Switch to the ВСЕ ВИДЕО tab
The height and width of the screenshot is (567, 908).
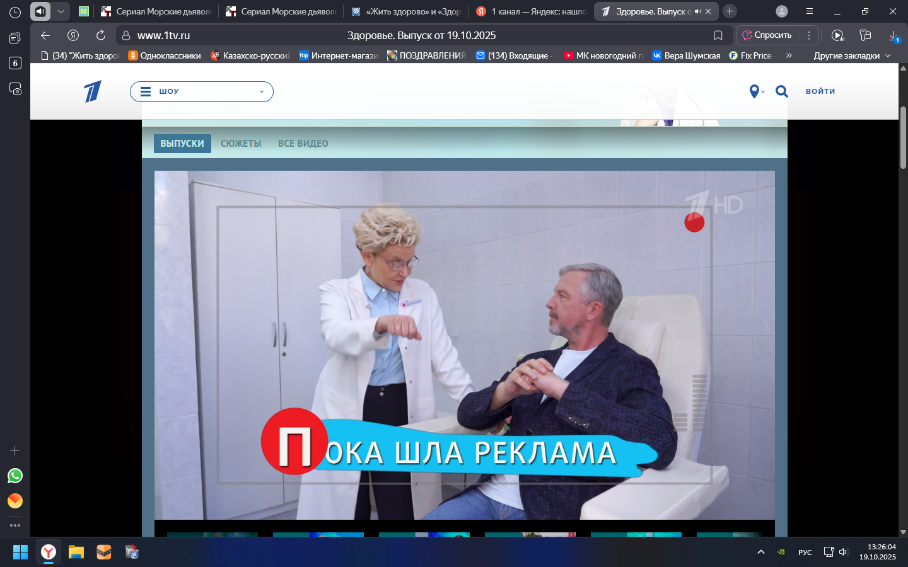[x=303, y=144]
